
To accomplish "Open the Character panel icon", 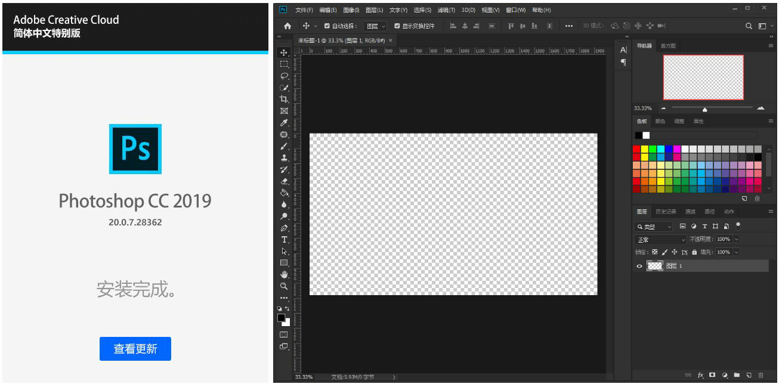I will coord(623,50).
